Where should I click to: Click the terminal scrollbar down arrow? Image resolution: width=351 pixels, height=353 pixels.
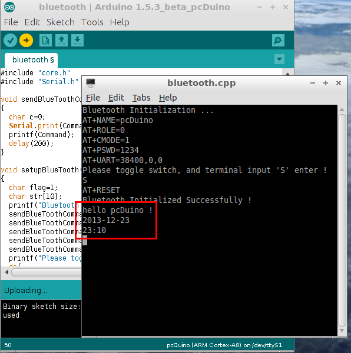tap(342, 330)
